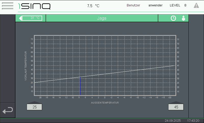Select the Jaga title bar
This screenshot has width=204, height=123.
[x=102, y=18]
